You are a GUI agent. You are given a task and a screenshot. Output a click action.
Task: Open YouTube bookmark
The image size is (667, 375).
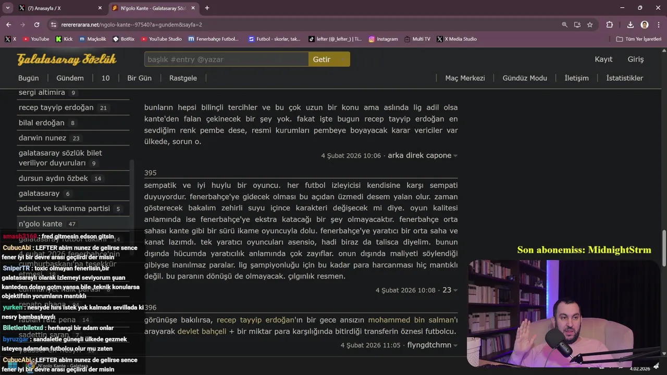pyautogui.click(x=36, y=39)
